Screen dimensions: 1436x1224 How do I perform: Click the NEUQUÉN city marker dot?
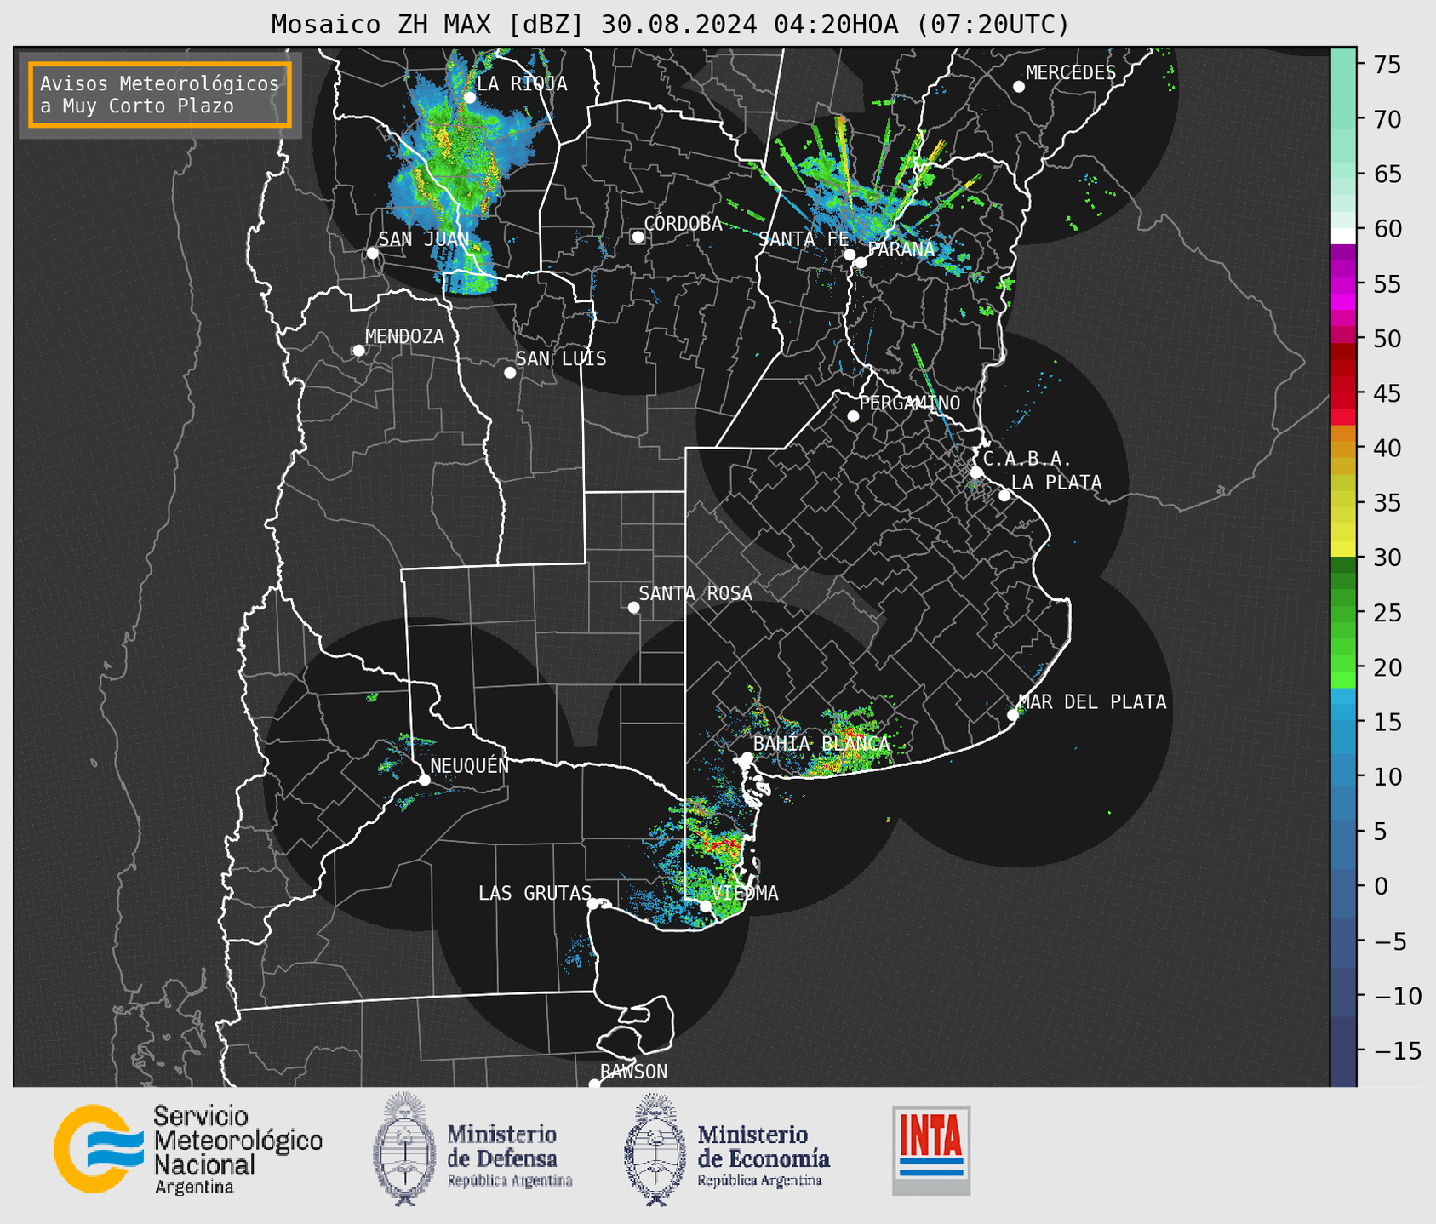click(424, 780)
